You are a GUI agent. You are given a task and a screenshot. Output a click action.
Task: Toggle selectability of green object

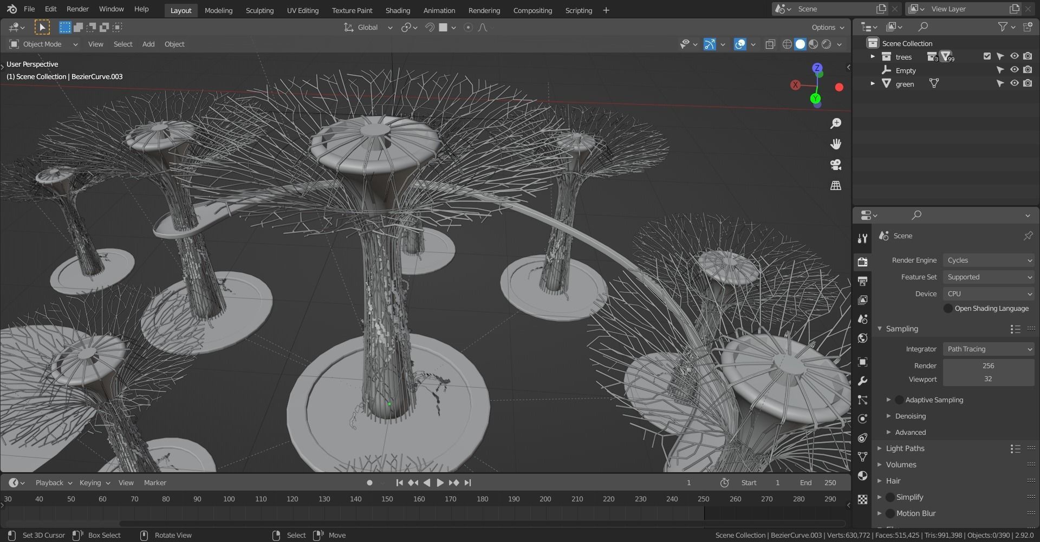[x=1000, y=83]
